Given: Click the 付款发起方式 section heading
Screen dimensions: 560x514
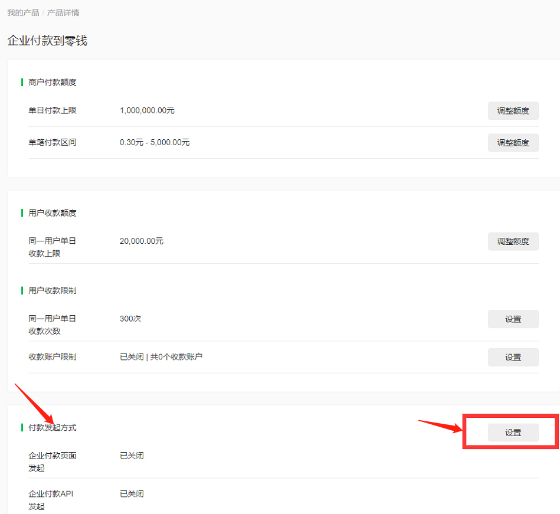Looking at the screenshot, I should pos(53,427).
